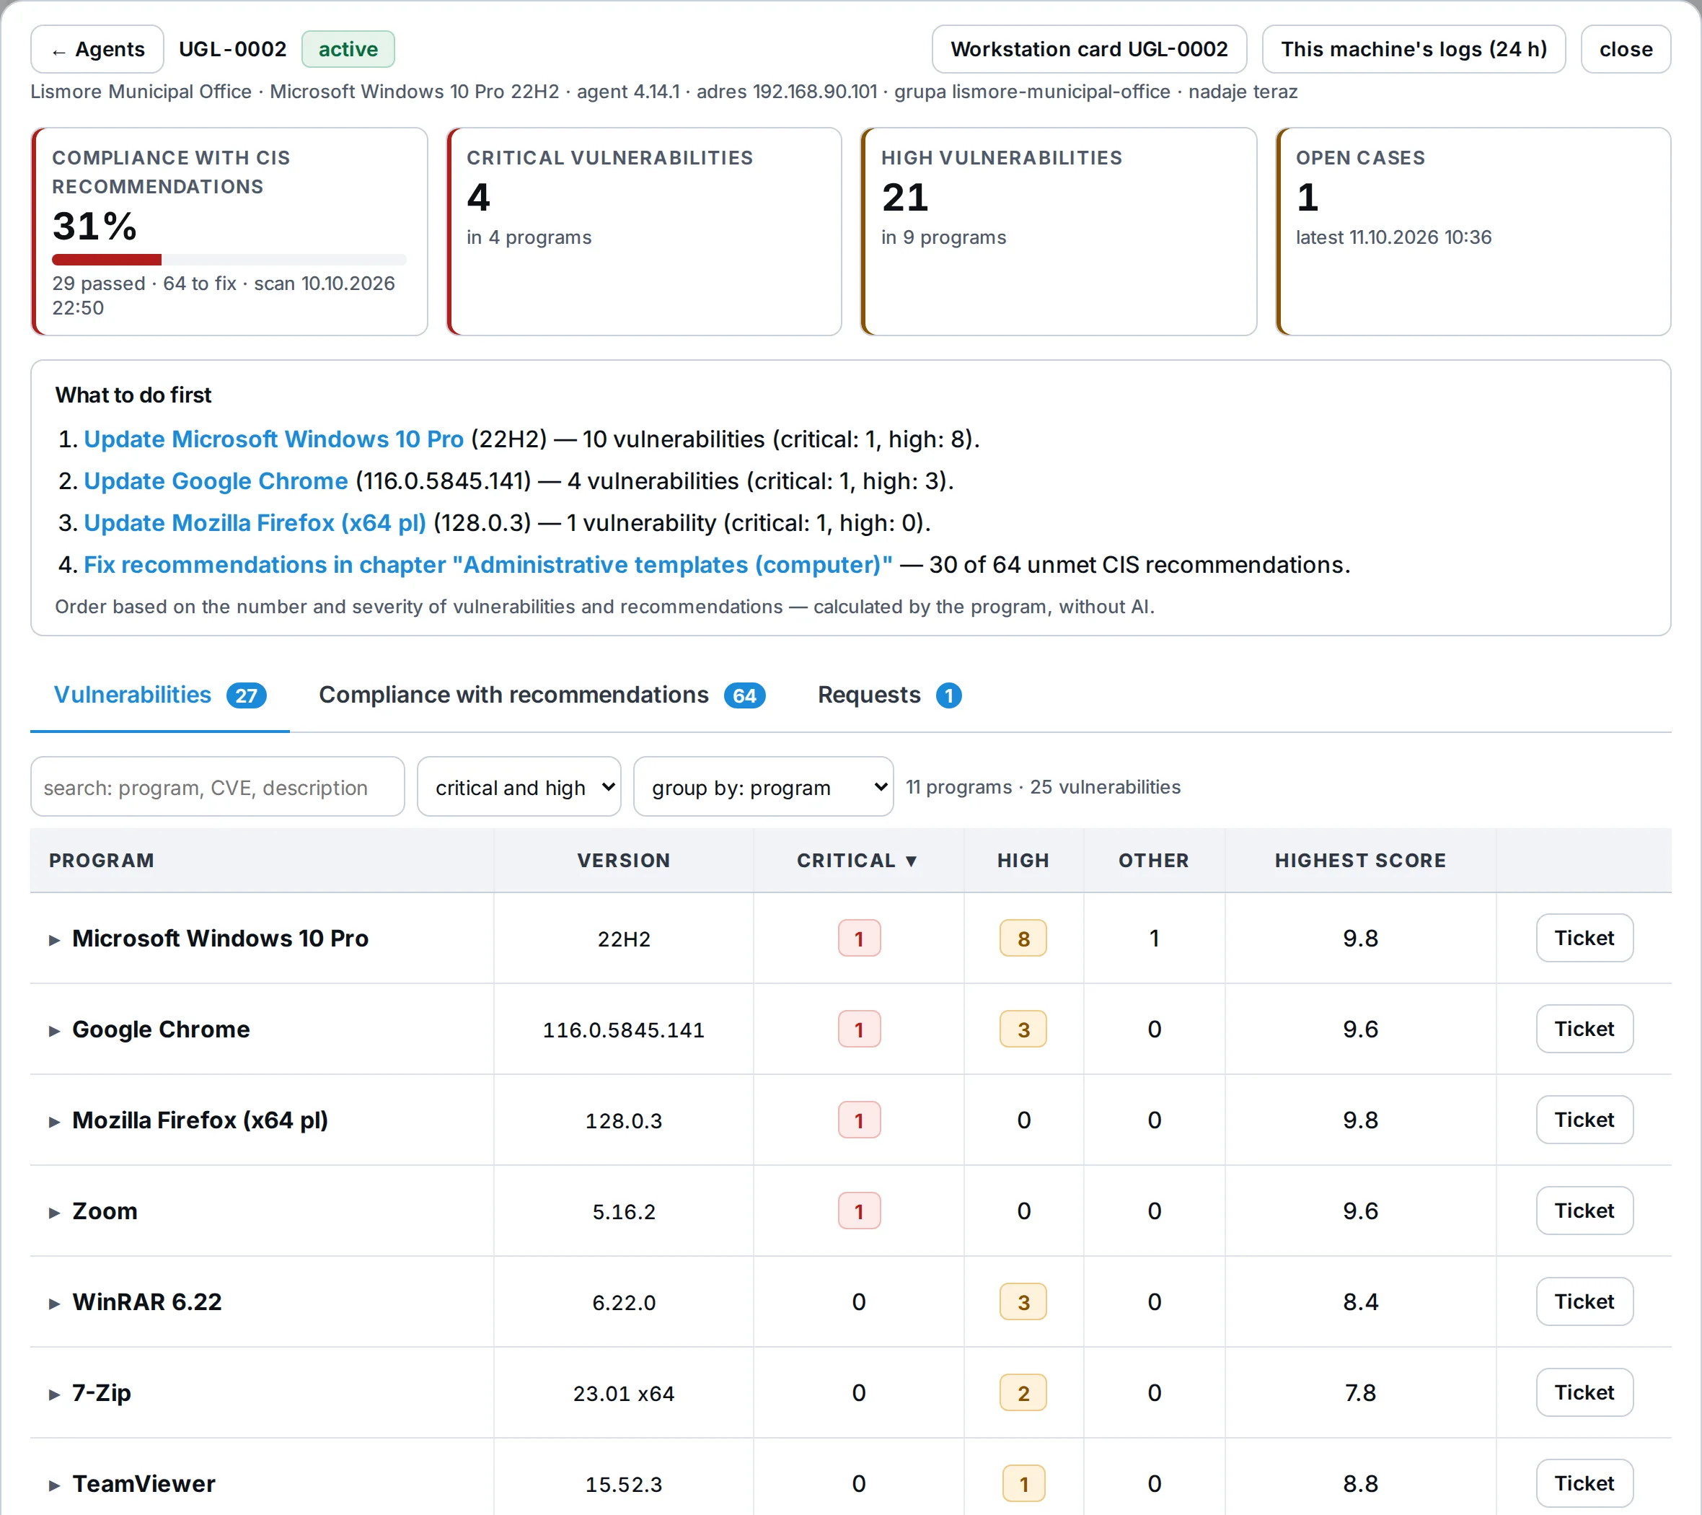
Task: Expand the 7-Zip row
Action: coord(54,1393)
